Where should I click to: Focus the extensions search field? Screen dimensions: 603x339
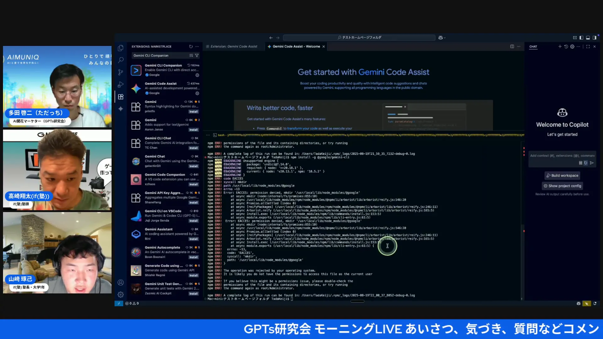[160, 56]
